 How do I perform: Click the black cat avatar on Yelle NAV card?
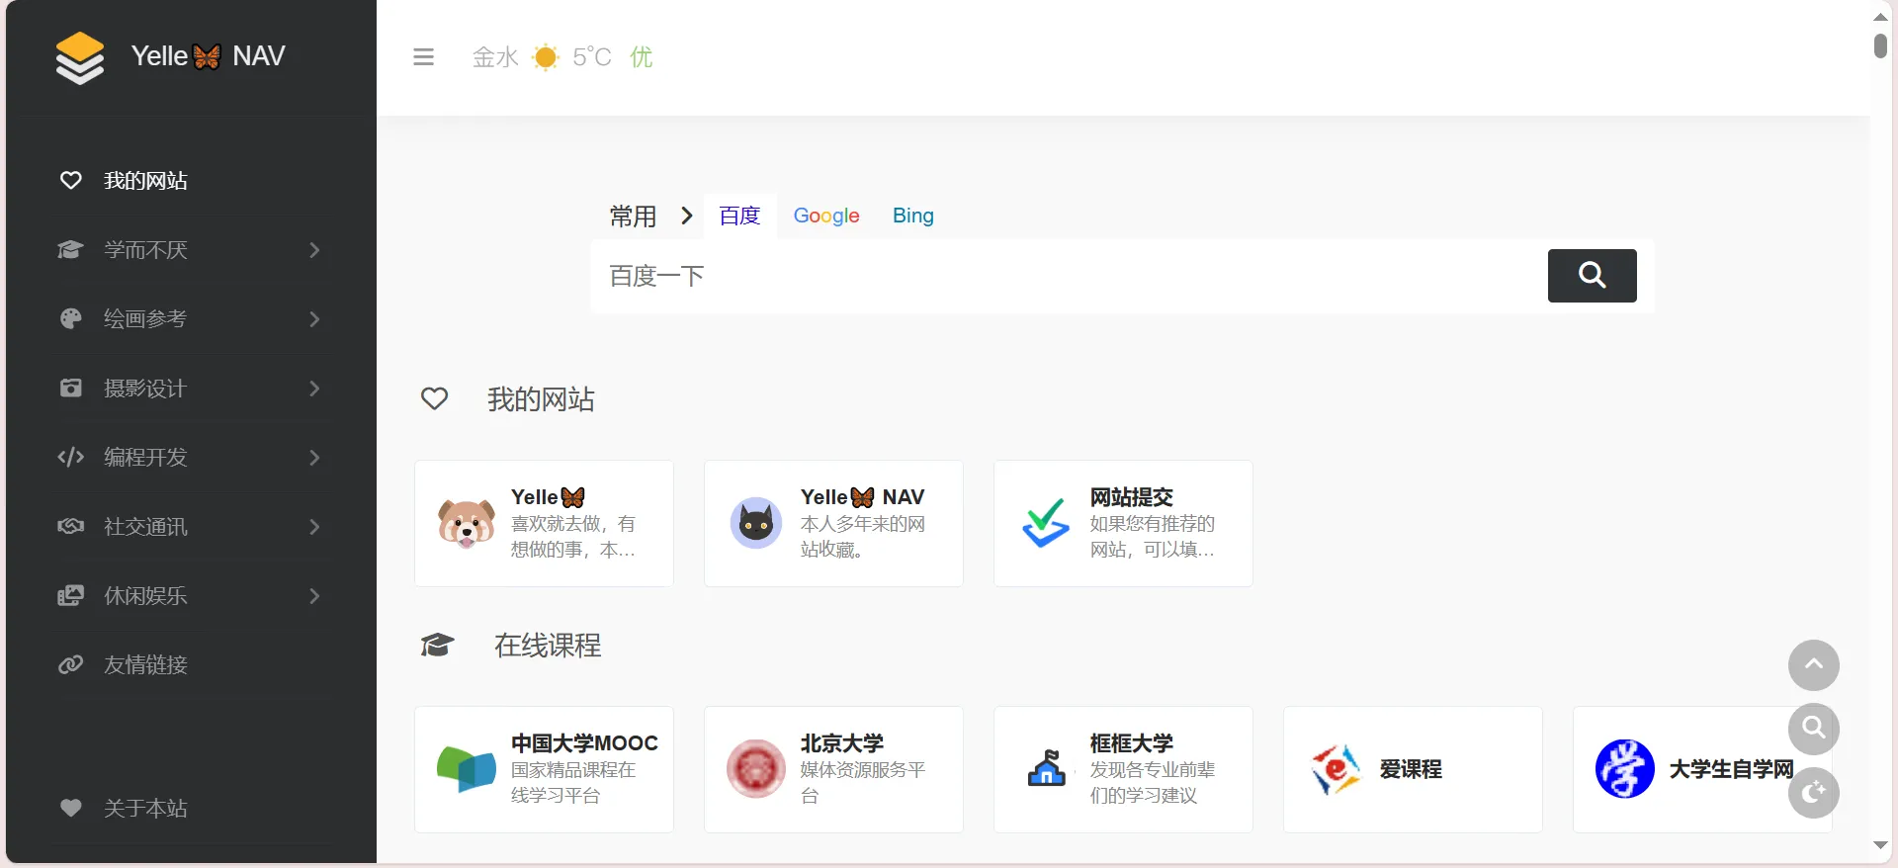[x=756, y=523]
